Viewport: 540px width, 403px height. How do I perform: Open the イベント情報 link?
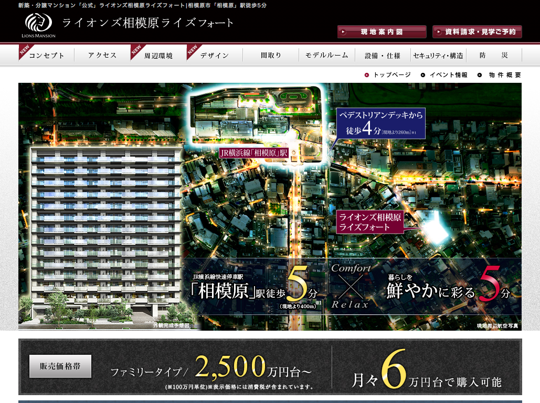pyautogui.click(x=444, y=75)
